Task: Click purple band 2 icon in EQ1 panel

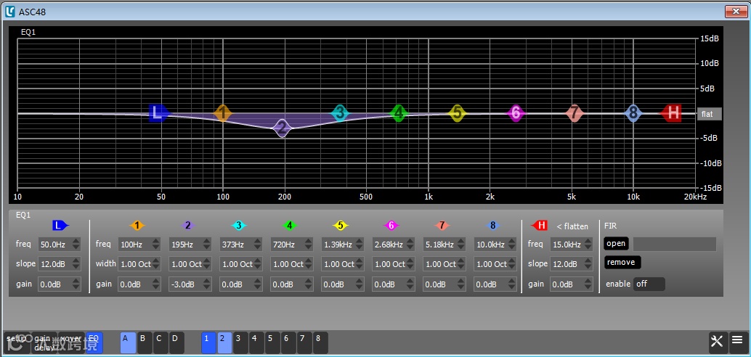Action: (187, 226)
